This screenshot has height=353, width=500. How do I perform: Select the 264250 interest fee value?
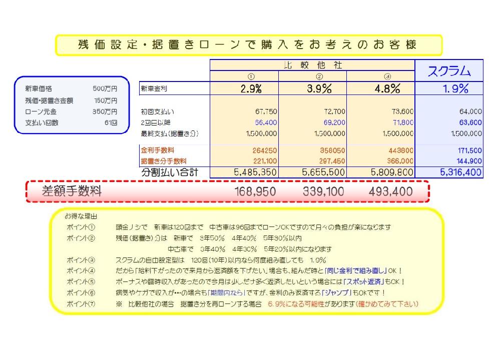pyautogui.click(x=265, y=150)
